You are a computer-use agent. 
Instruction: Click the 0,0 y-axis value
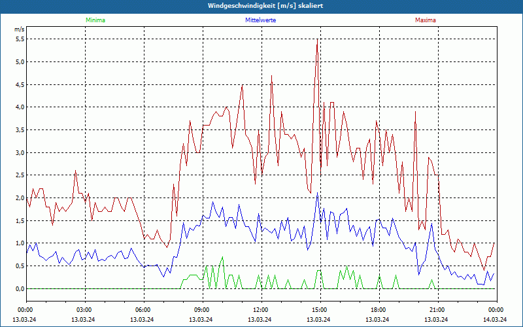point(20,288)
